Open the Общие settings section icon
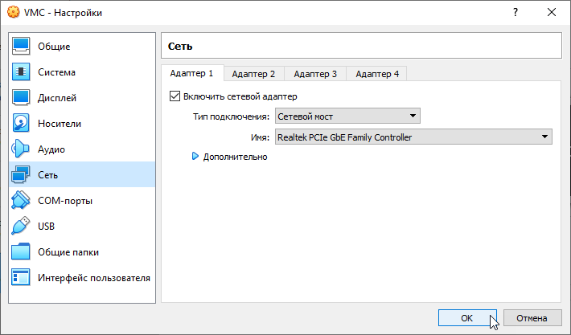Image resolution: width=571 pixels, height=335 pixels. coord(22,47)
